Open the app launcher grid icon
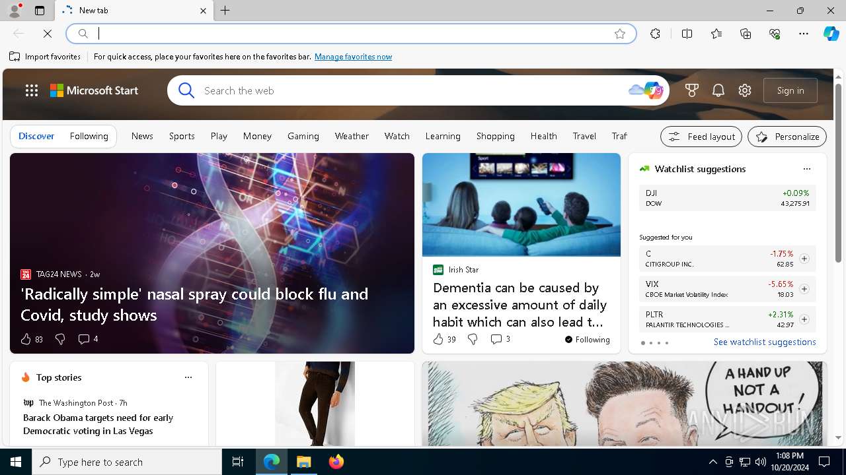 (32, 90)
